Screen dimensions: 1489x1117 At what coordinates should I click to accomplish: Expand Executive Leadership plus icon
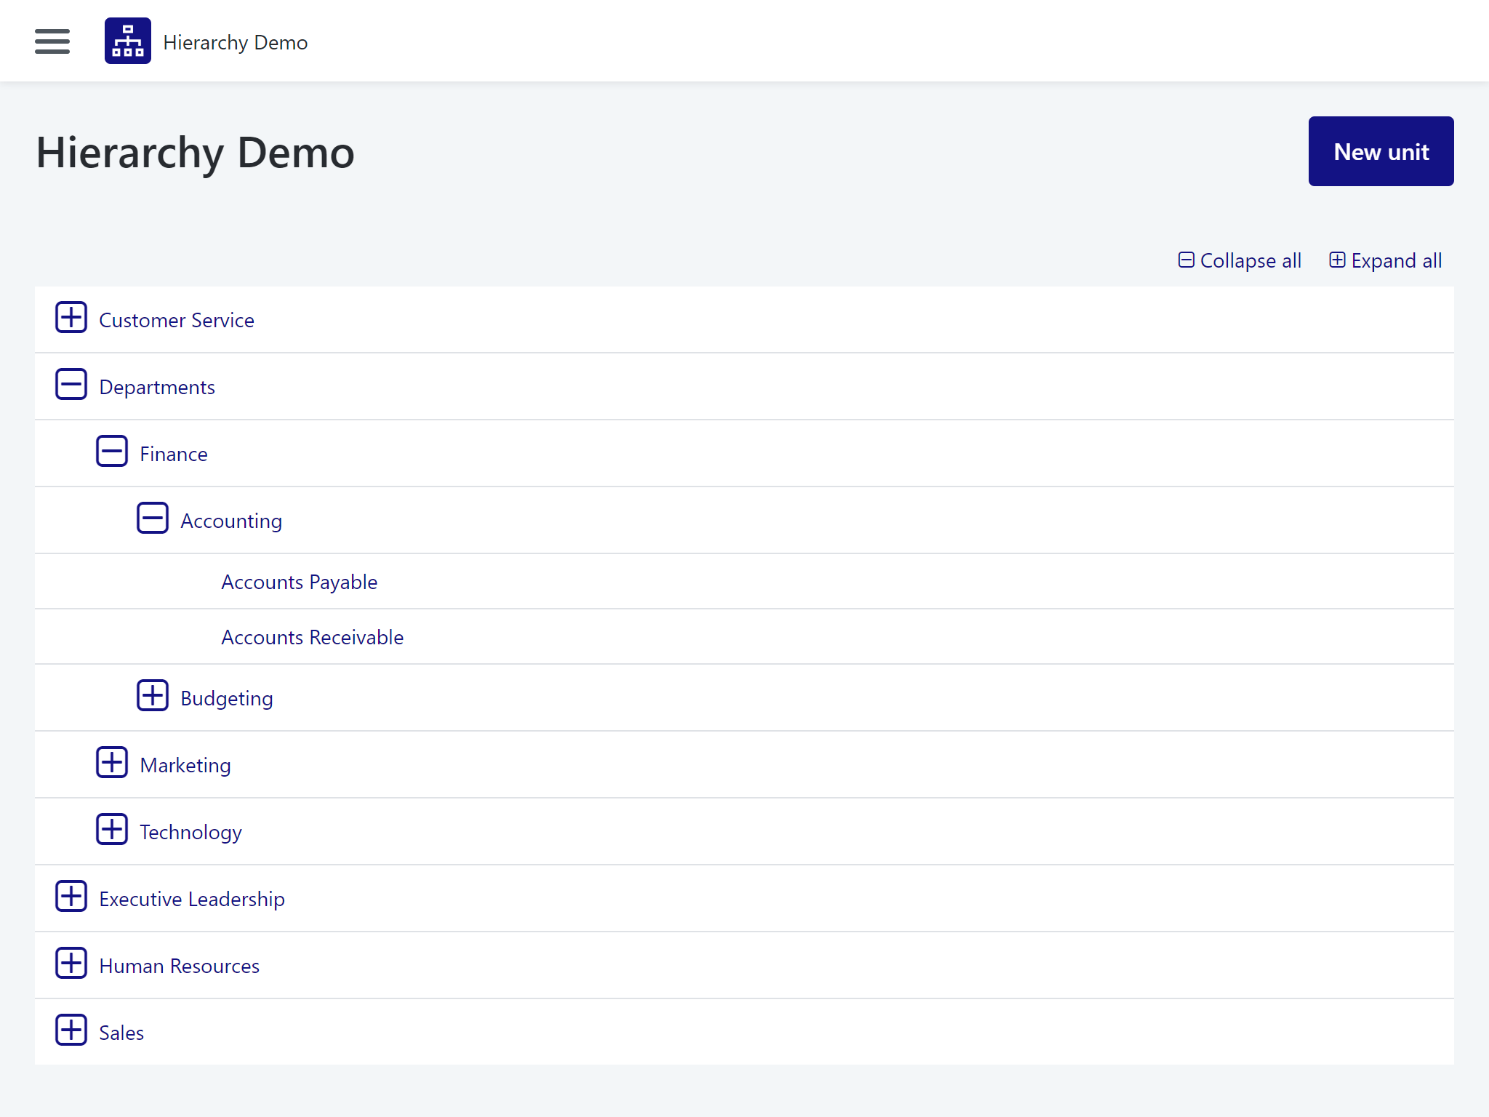pos(71,897)
